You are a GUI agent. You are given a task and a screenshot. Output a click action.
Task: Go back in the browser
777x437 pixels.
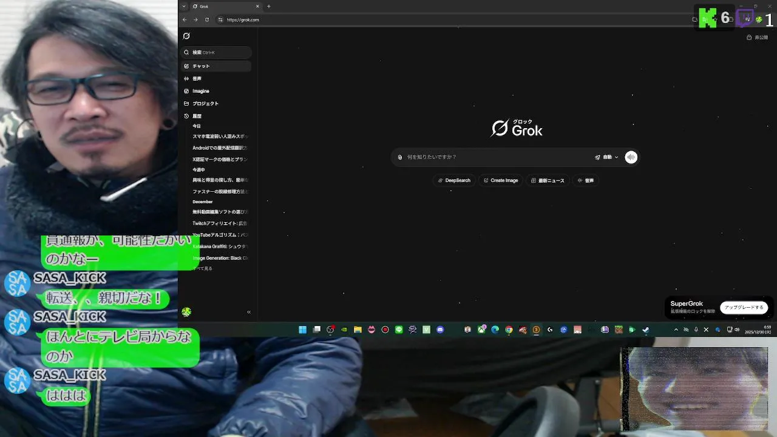(x=185, y=19)
